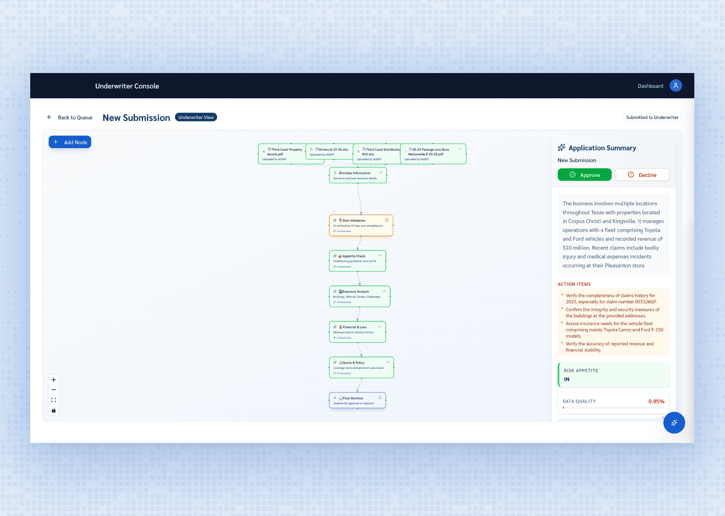Open the Drivers 8-19-25.xlsx file node

tap(329, 152)
